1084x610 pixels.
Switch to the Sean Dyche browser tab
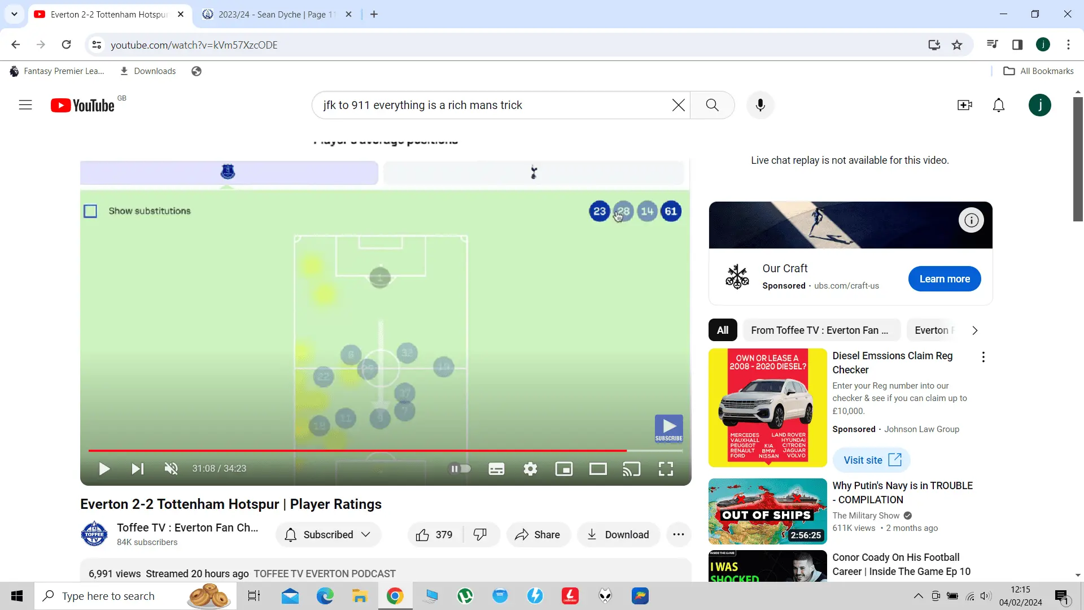coord(271,15)
